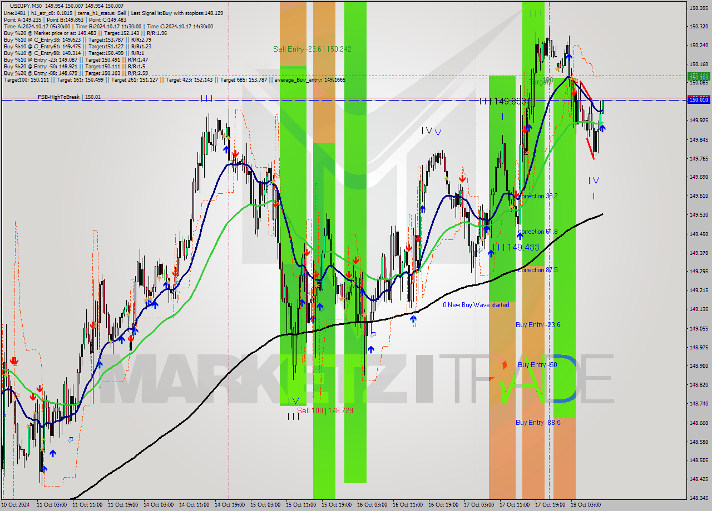Click the 149.765 price axis value
This screenshot has height=511, width=712.
coord(699,158)
